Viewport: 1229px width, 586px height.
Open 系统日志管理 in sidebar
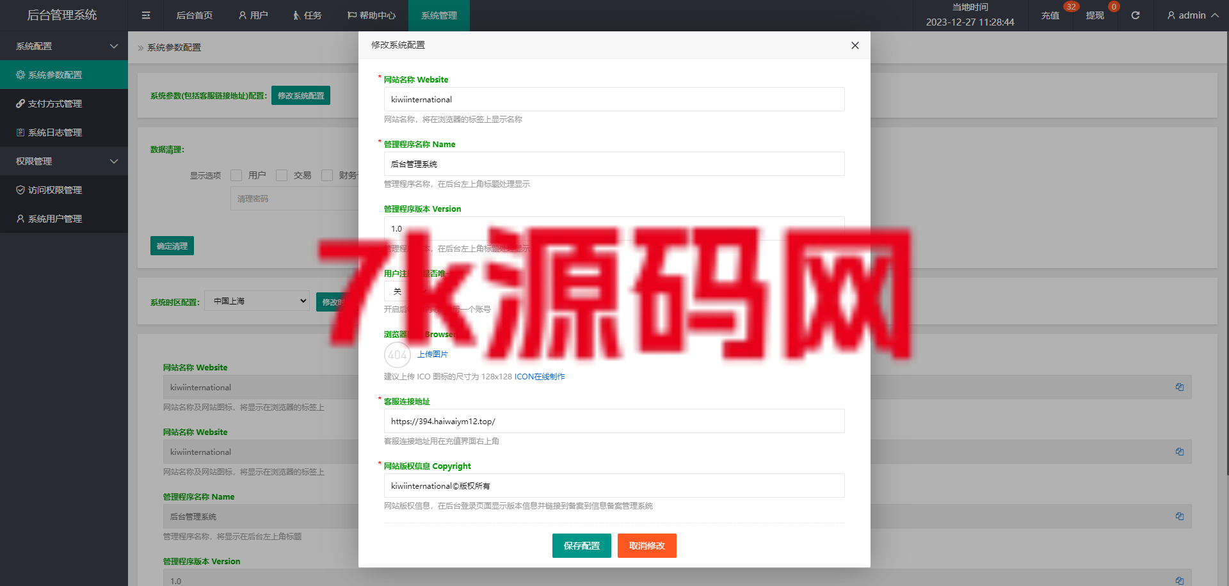pyautogui.click(x=64, y=132)
